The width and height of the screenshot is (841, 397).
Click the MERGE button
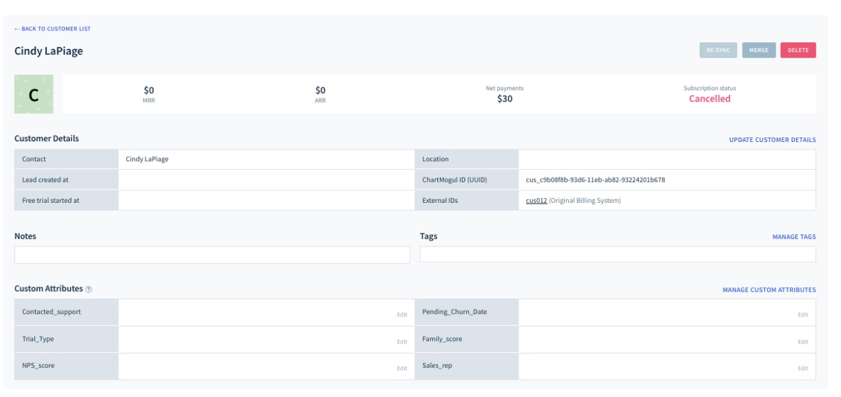click(759, 50)
